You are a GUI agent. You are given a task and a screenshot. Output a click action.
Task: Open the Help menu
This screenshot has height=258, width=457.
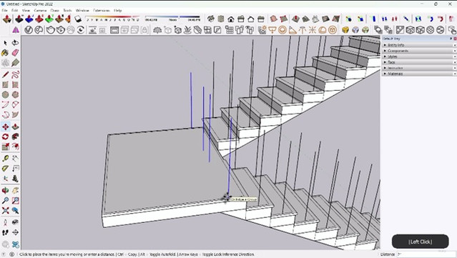(118, 10)
